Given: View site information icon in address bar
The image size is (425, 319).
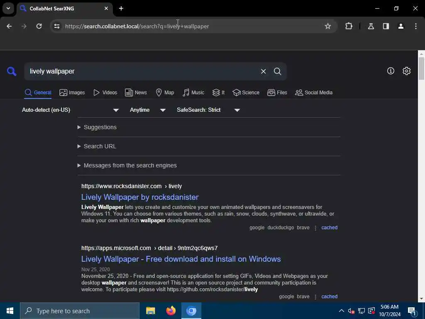Looking at the screenshot, I should (56, 26).
